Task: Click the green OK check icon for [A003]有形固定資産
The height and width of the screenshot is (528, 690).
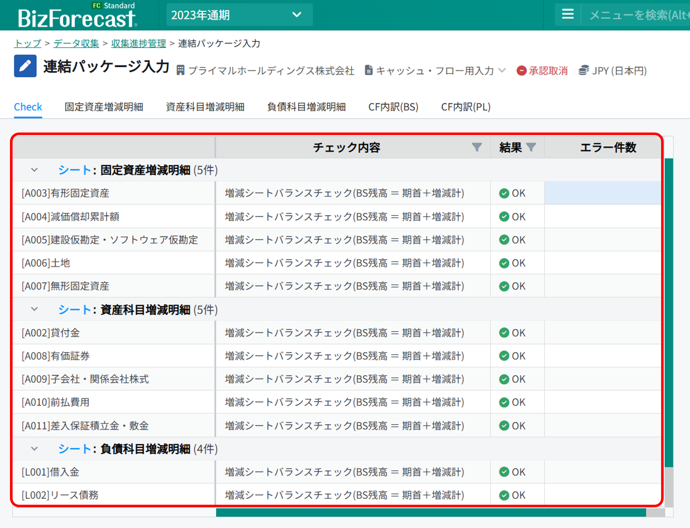Action: 504,193
